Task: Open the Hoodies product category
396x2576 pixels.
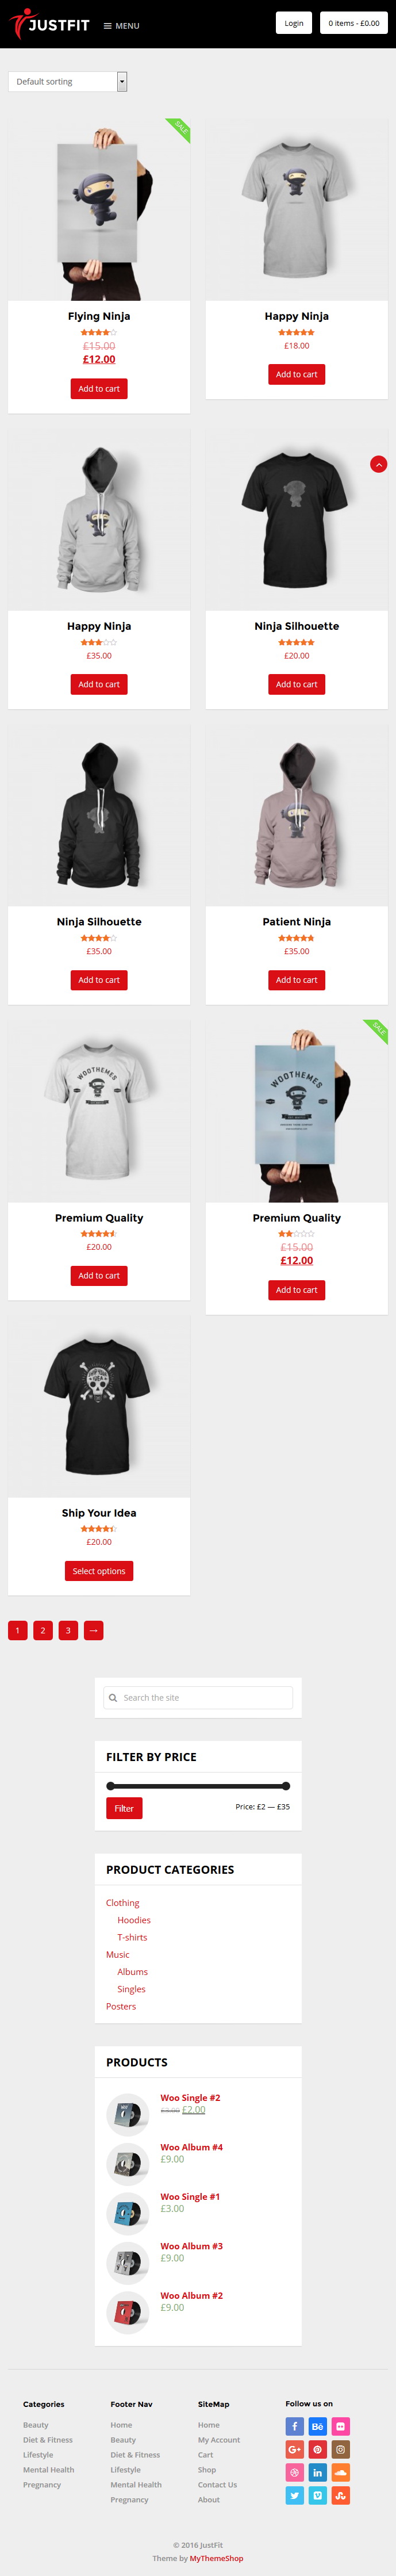Action: pos(134,1920)
